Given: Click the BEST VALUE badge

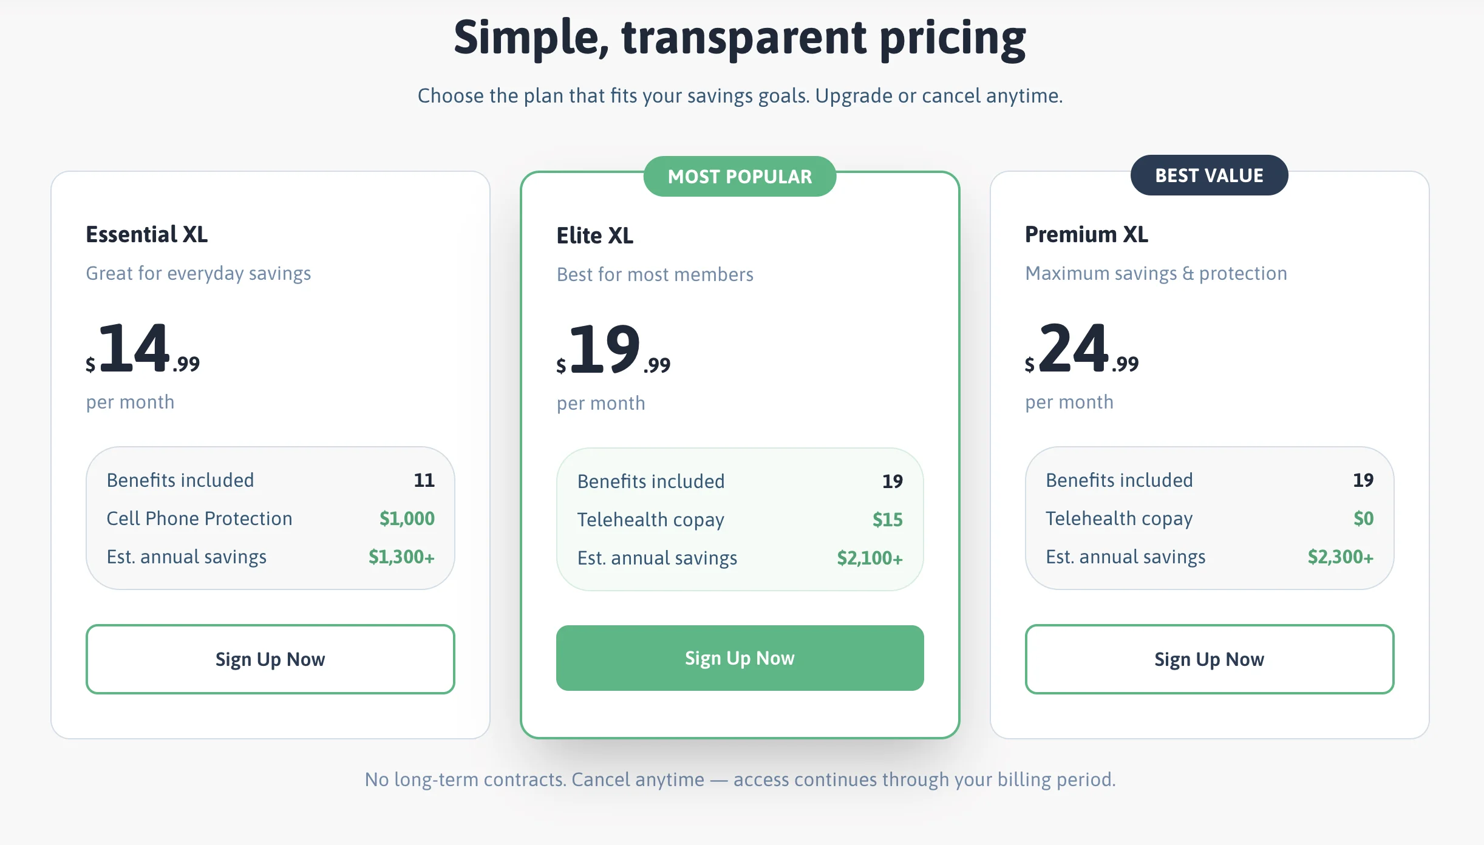Looking at the screenshot, I should (1208, 175).
